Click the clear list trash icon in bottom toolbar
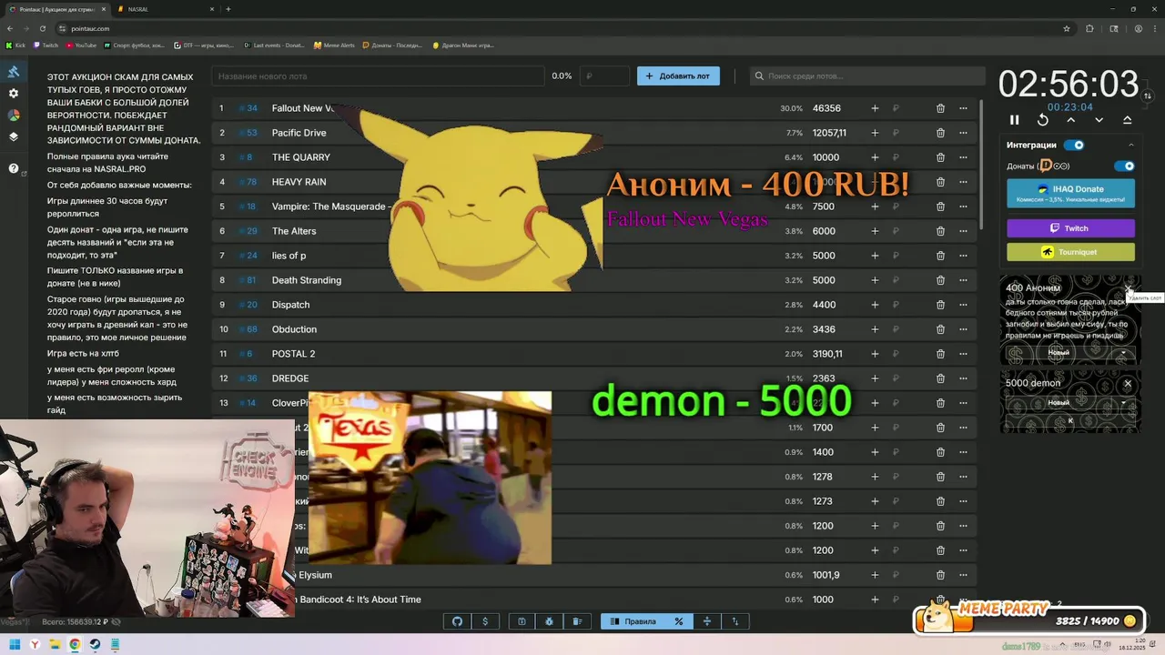Screen dimensions: 1165x655 coord(577,621)
